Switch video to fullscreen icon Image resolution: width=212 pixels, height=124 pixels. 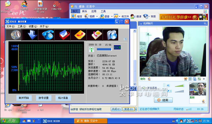(x=190, y=79)
